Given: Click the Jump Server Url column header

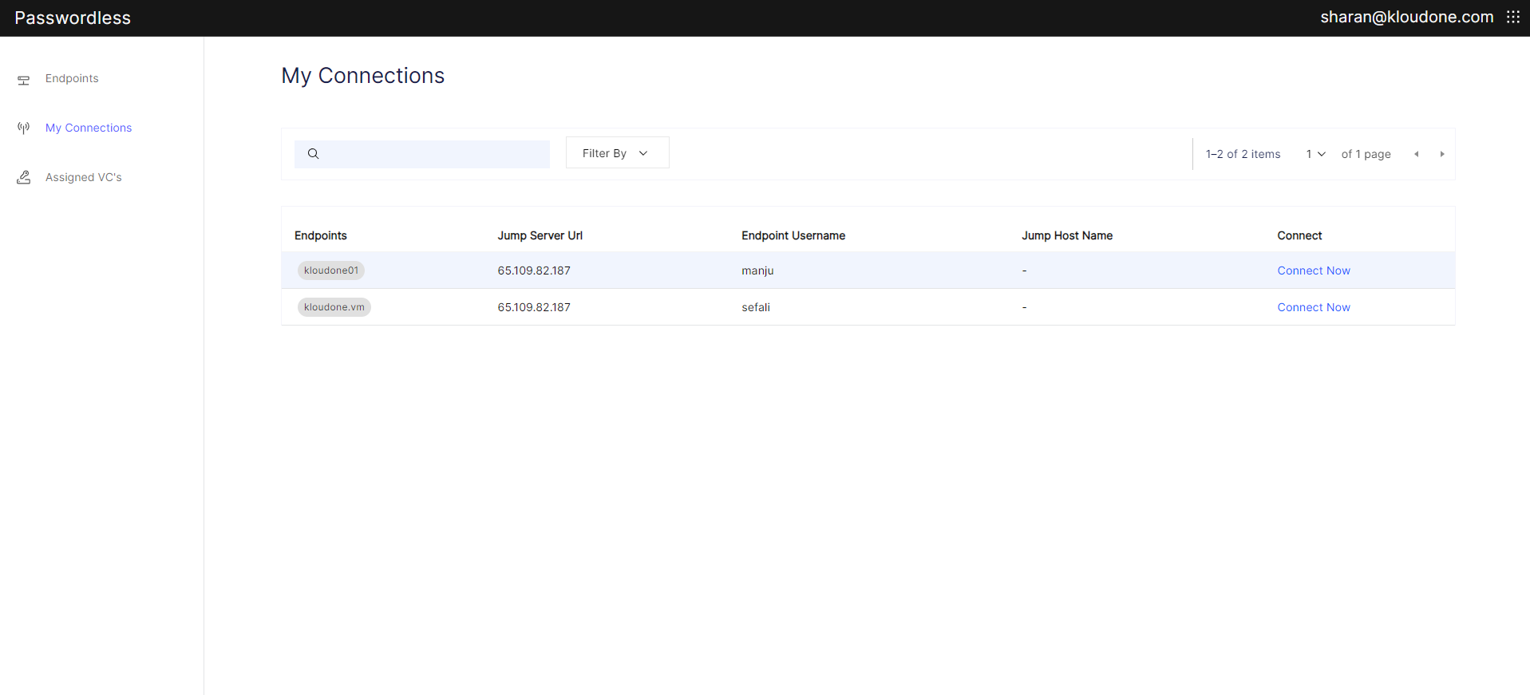Looking at the screenshot, I should coord(540,235).
